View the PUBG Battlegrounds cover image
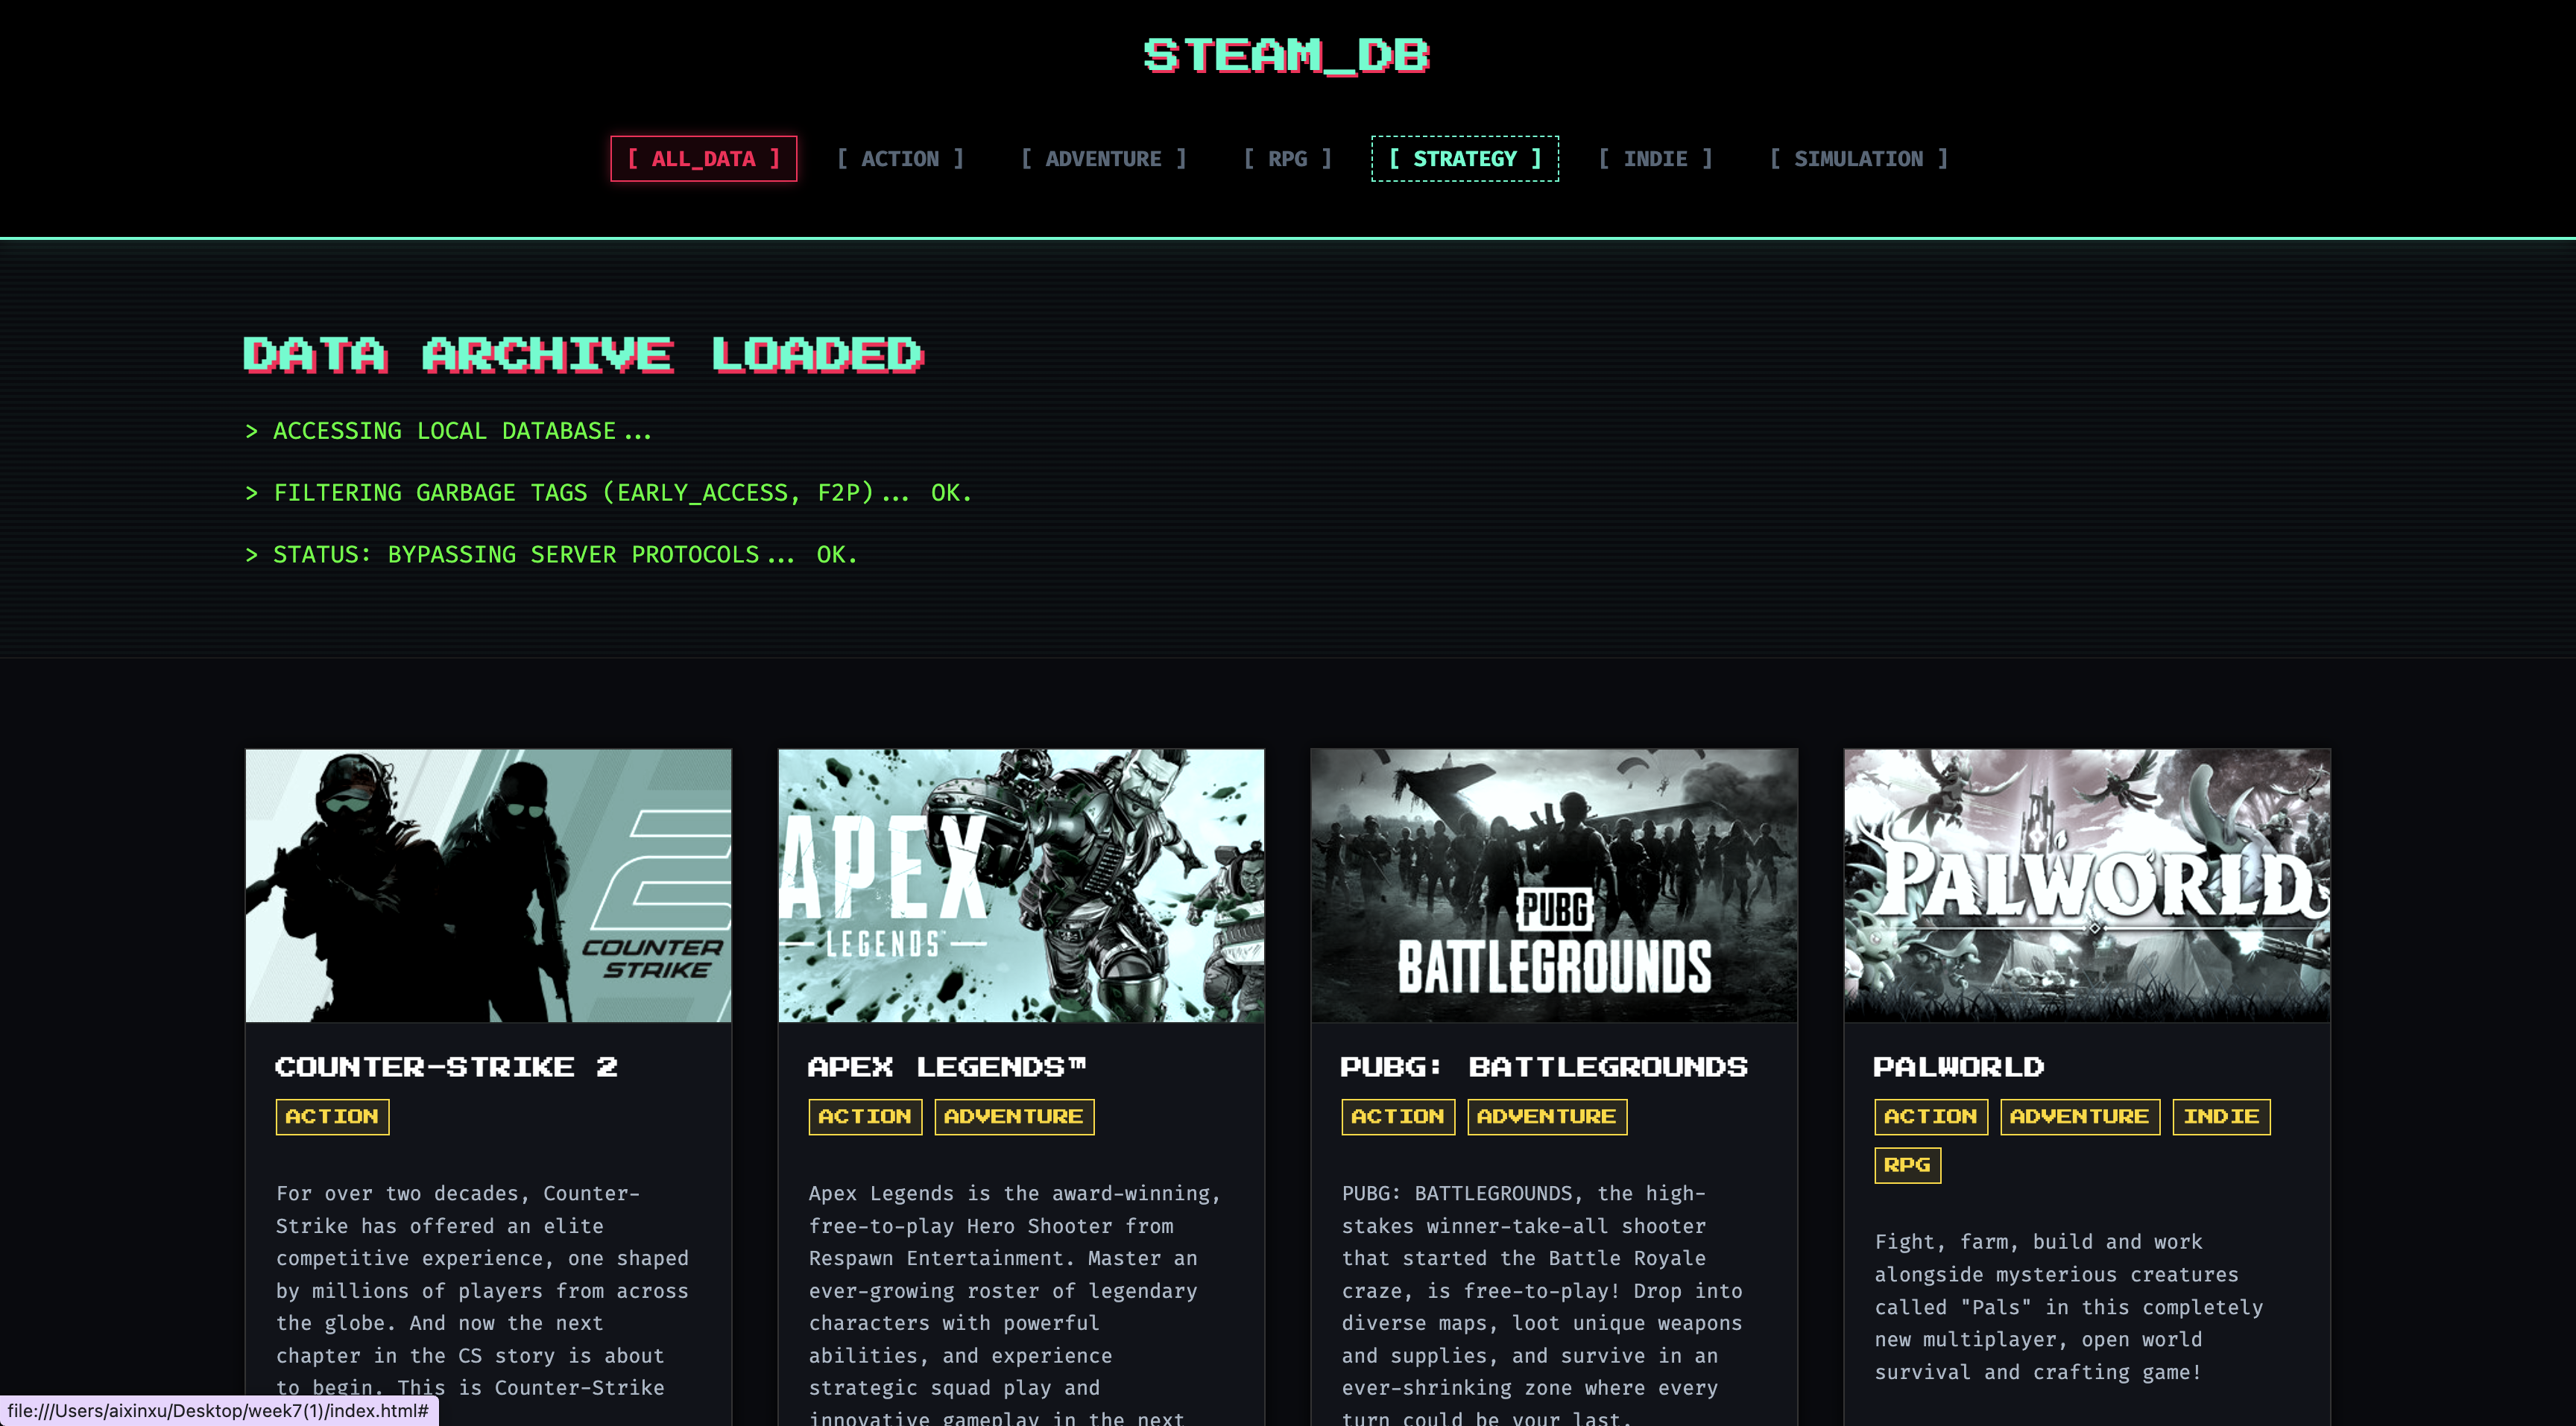The image size is (2576, 1426). (x=1554, y=884)
